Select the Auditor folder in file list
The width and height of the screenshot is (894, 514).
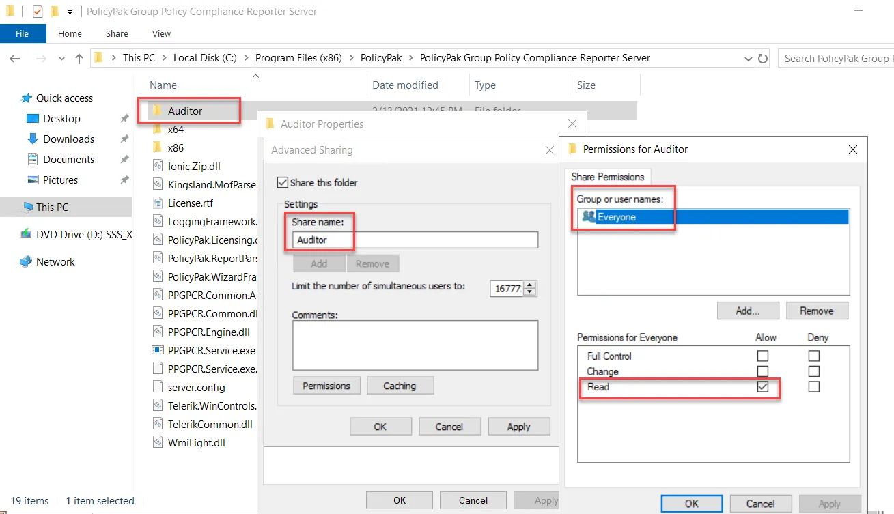[185, 111]
